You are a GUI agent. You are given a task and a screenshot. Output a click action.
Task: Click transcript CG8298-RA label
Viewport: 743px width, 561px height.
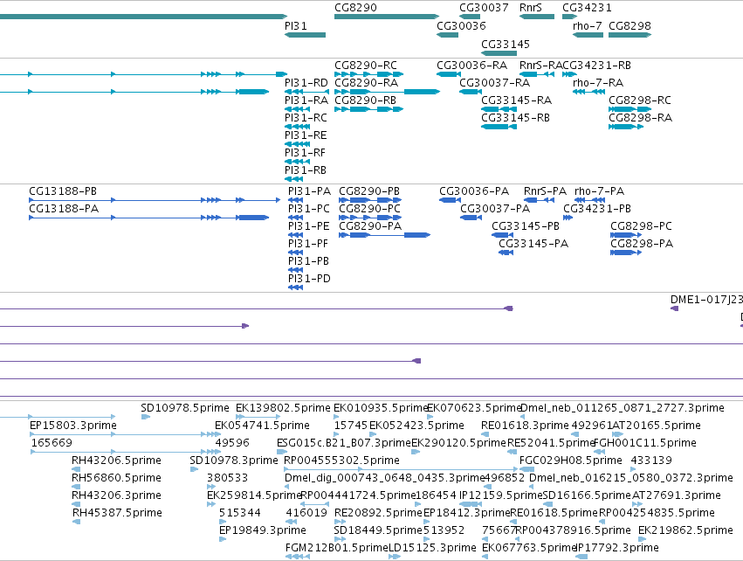(640, 118)
